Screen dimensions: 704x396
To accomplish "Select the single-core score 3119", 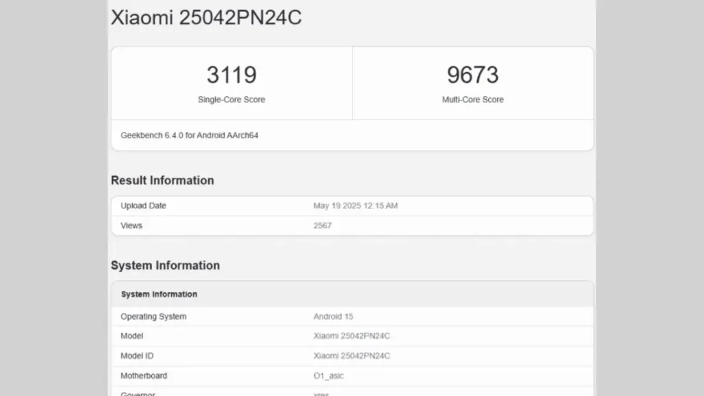I will 232,74.
